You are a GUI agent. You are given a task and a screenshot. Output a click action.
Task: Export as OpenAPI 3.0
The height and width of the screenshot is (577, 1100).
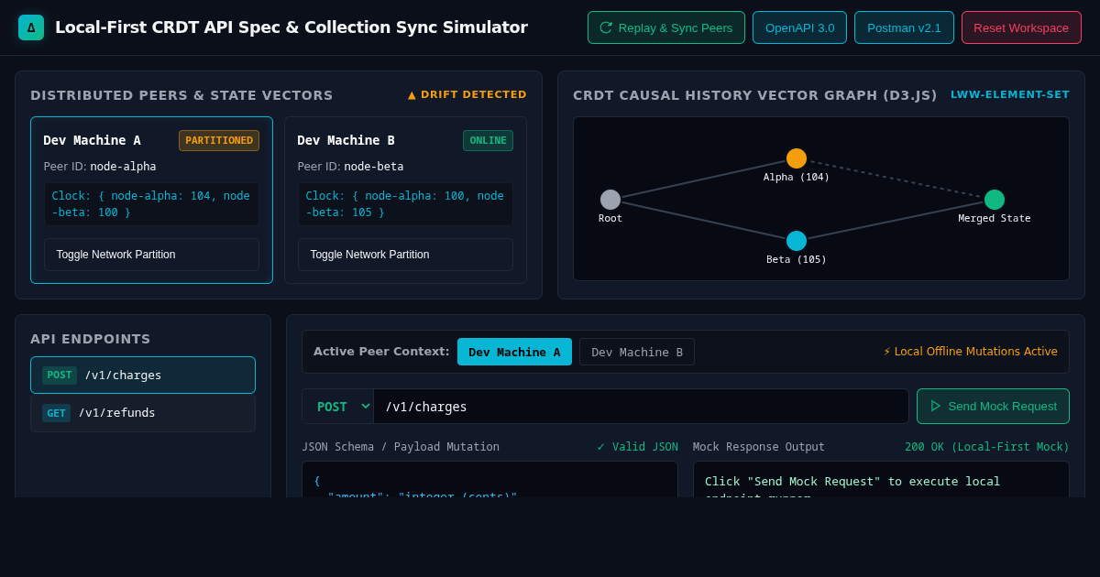pos(800,27)
